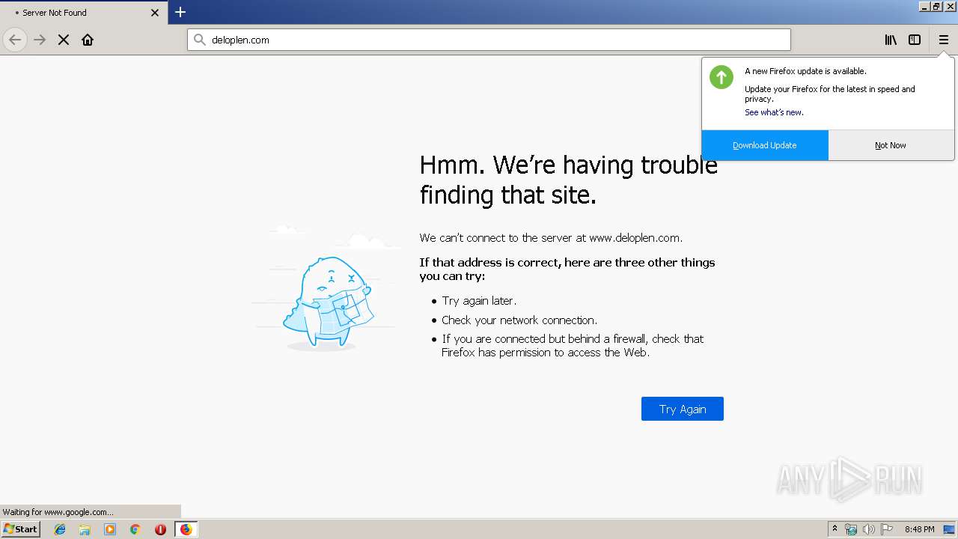Image resolution: width=958 pixels, height=539 pixels.
Task: Open the Firefox hamburger menu
Action: 944,40
